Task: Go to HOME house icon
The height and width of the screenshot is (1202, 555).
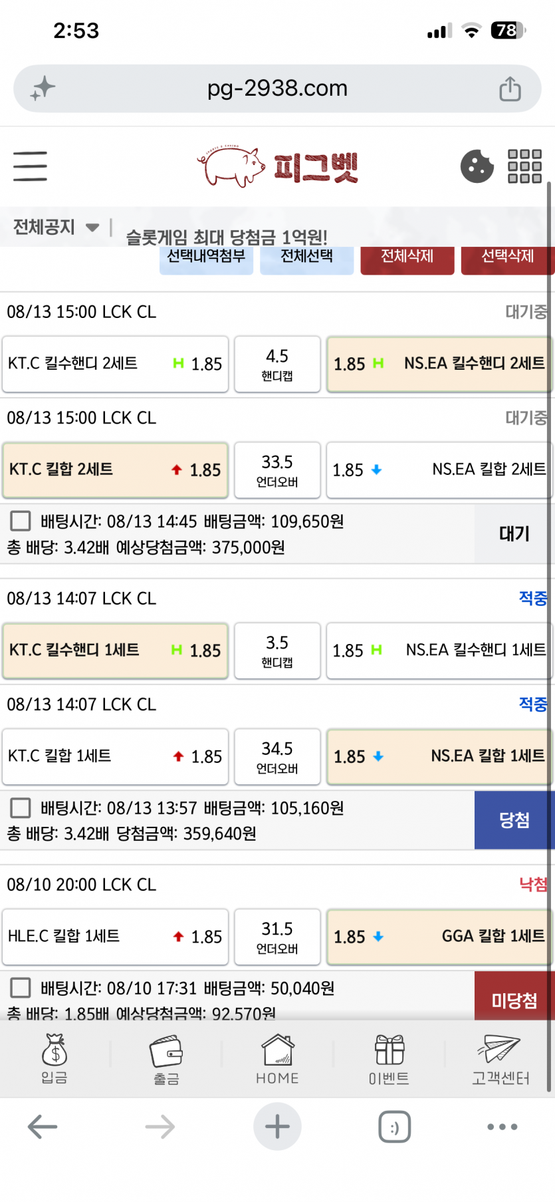Action: coord(278,1050)
